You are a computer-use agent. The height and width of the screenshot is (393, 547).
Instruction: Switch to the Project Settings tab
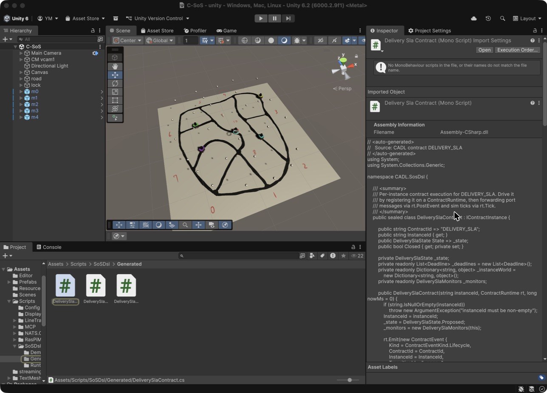coord(429,31)
